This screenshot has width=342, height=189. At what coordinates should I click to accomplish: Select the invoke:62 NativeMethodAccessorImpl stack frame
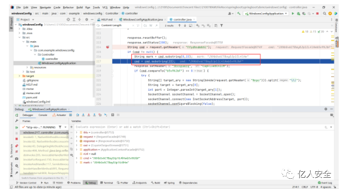click(46, 141)
